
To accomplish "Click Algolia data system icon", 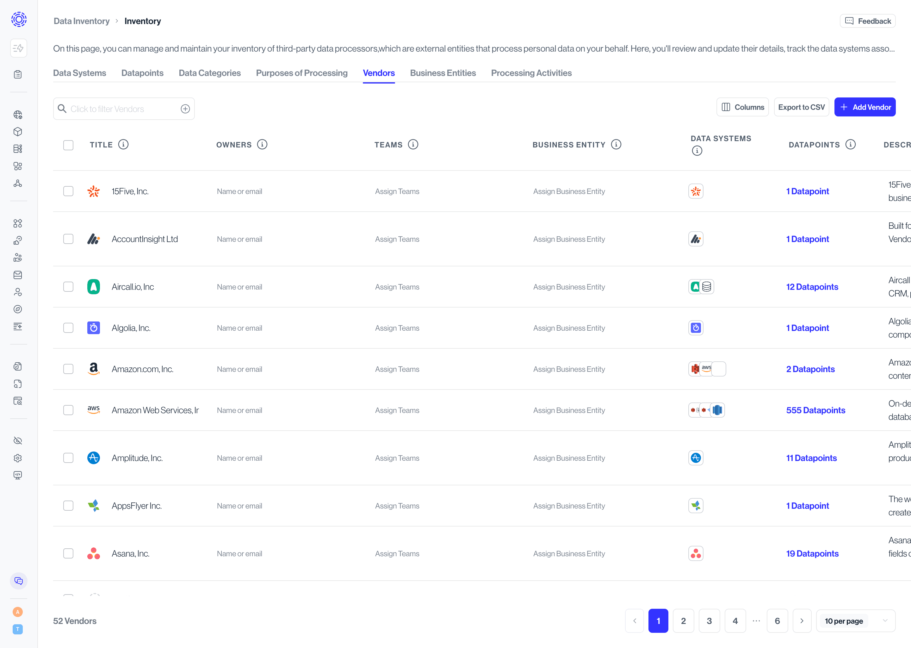I will click(696, 328).
